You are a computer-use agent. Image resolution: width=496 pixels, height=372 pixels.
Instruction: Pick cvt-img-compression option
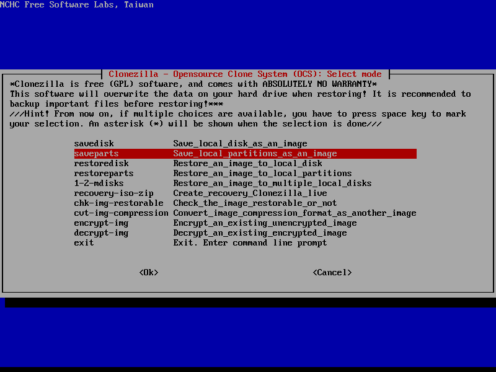pyautogui.click(x=245, y=213)
